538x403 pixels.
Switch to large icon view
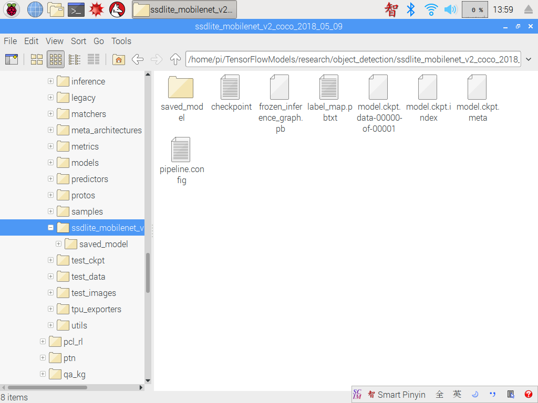coord(37,59)
